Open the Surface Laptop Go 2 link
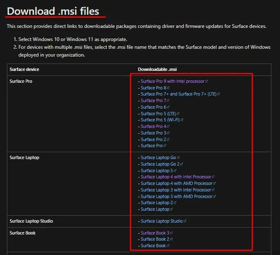This screenshot has height=255, width=280. (160, 164)
